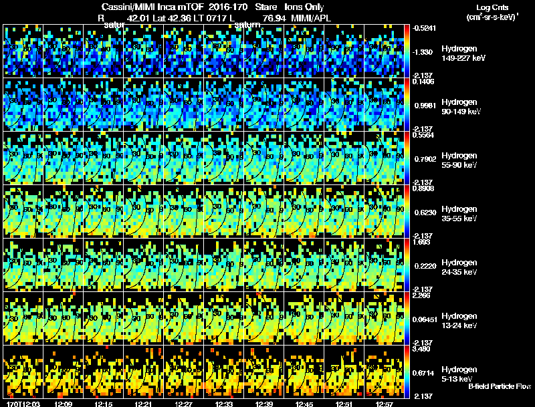Click the LT 0717 value in the header
This screenshot has width=535, height=407.
[x=211, y=18]
